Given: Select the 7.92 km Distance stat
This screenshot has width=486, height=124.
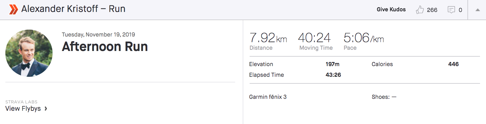Looking at the screenshot, I should pos(268,41).
